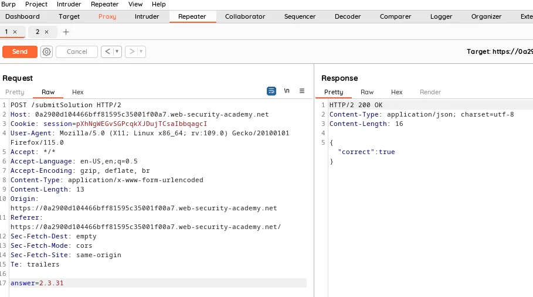Switch request view to Hex
Viewport: 533px width, 297px height.
click(77, 93)
